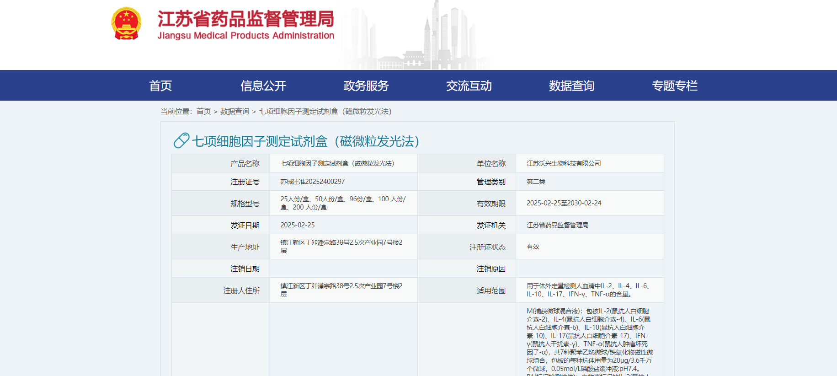This screenshot has width=837, height=376.
Task: Select the 注册证状态 label cell
Action: point(467,247)
